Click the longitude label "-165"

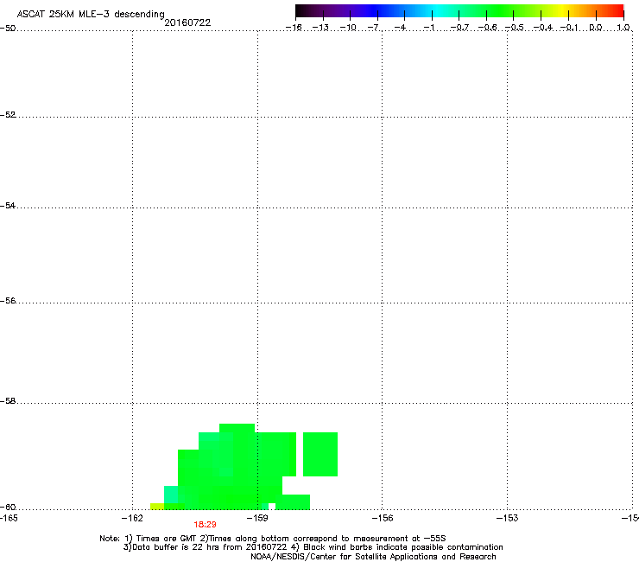coord(9,518)
